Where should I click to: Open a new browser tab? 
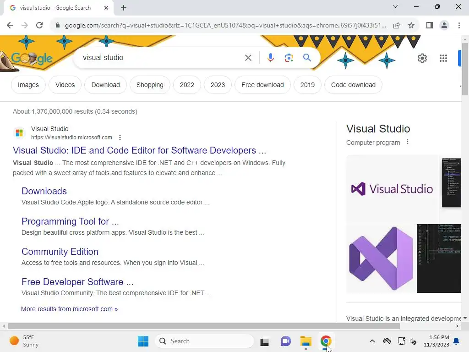[x=124, y=8]
